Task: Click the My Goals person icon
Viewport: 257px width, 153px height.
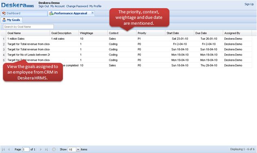Action: click(x=4, y=20)
